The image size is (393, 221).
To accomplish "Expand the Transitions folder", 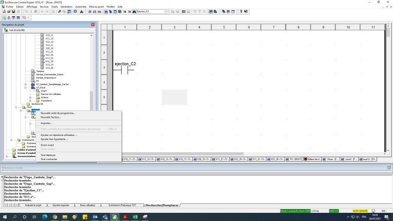I will [30, 101].
